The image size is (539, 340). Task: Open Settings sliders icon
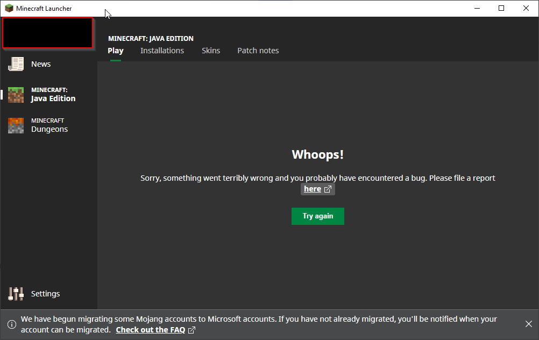click(x=16, y=294)
